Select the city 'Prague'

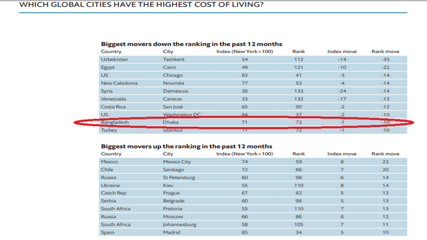171,193
